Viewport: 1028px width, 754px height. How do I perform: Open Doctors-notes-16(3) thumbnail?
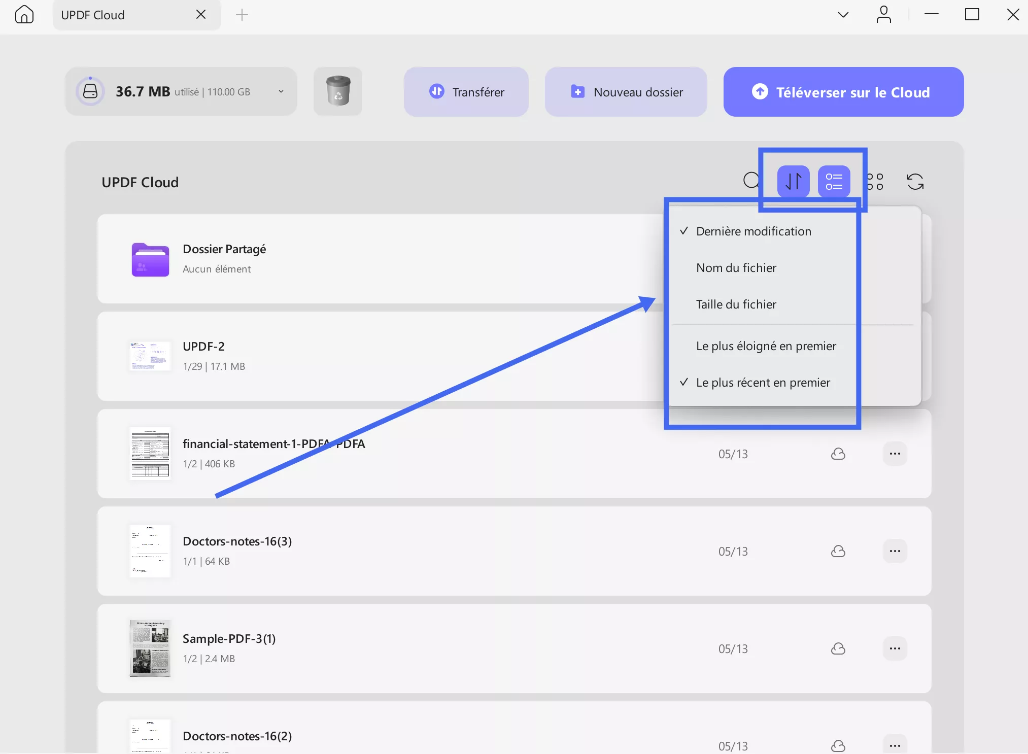coord(150,551)
